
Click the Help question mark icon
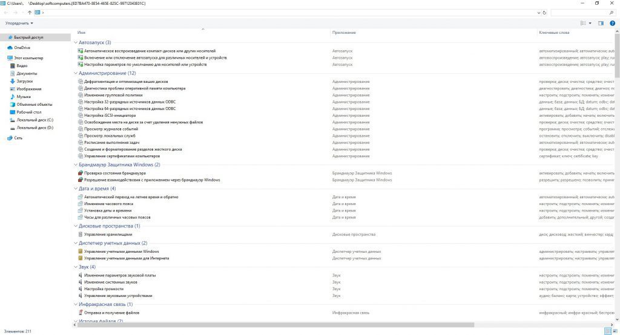(613, 24)
